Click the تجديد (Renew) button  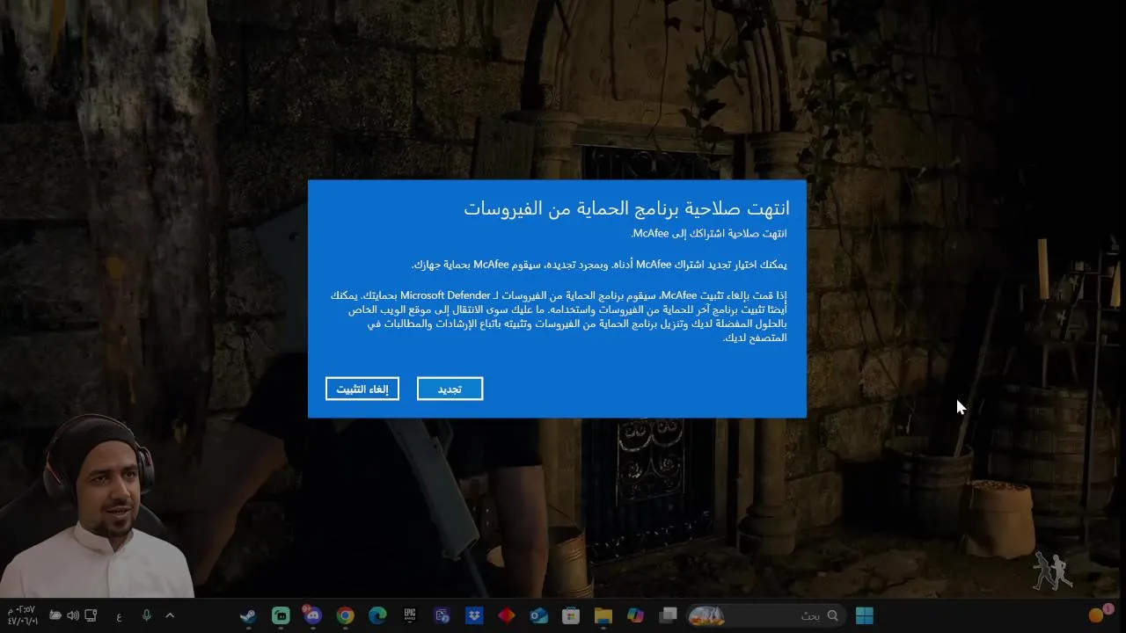[450, 389]
